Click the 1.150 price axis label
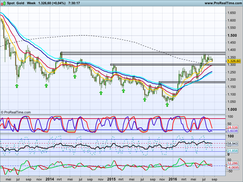The width and height of the screenshot is (243, 182). tap(231, 87)
